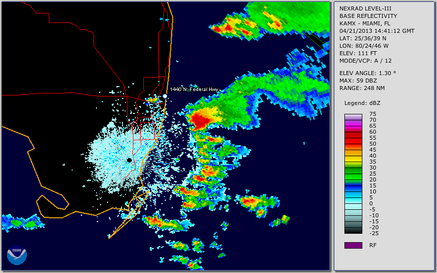Image resolution: width=437 pixels, height=273 pixels.
Task: Click 'Legend: dBZ' heading
Action: (362, 103)
